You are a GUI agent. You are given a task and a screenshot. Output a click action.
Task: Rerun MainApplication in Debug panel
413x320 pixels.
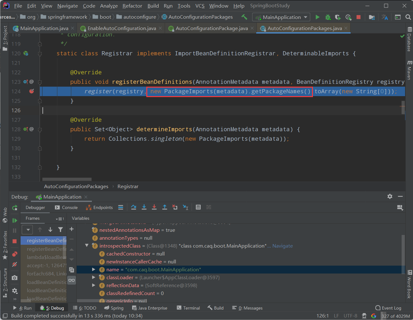tap(15, 208)
